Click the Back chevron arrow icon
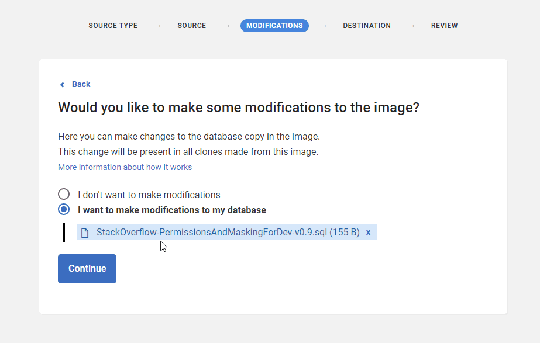Viewport: 540px width, 343px height. 62,85
